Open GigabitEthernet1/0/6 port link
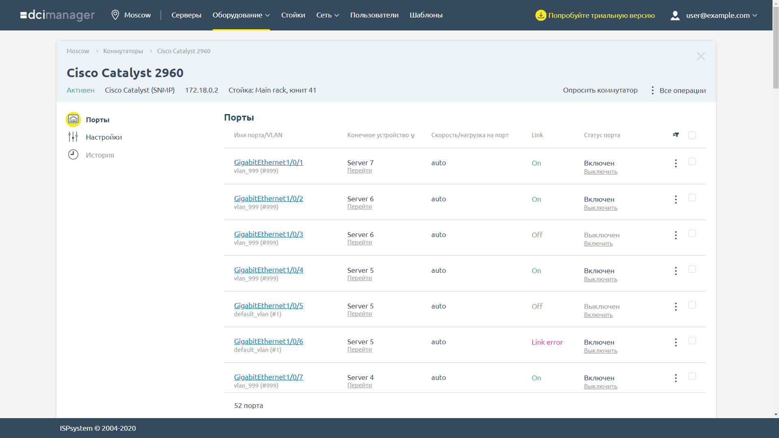 [x=268, y=341]
